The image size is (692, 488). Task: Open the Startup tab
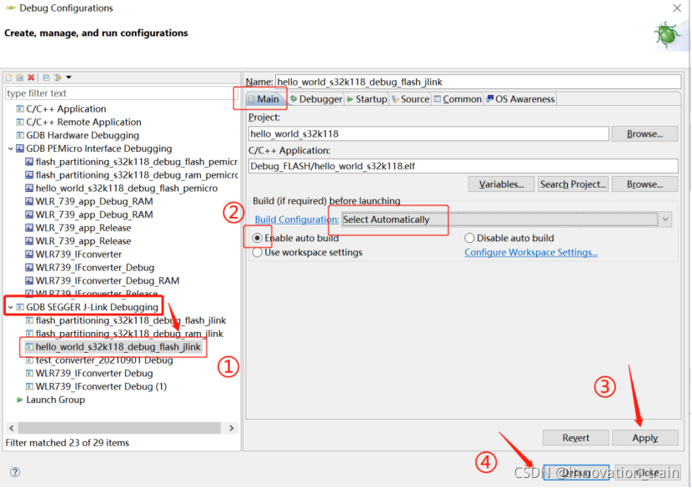click(367, 99)
